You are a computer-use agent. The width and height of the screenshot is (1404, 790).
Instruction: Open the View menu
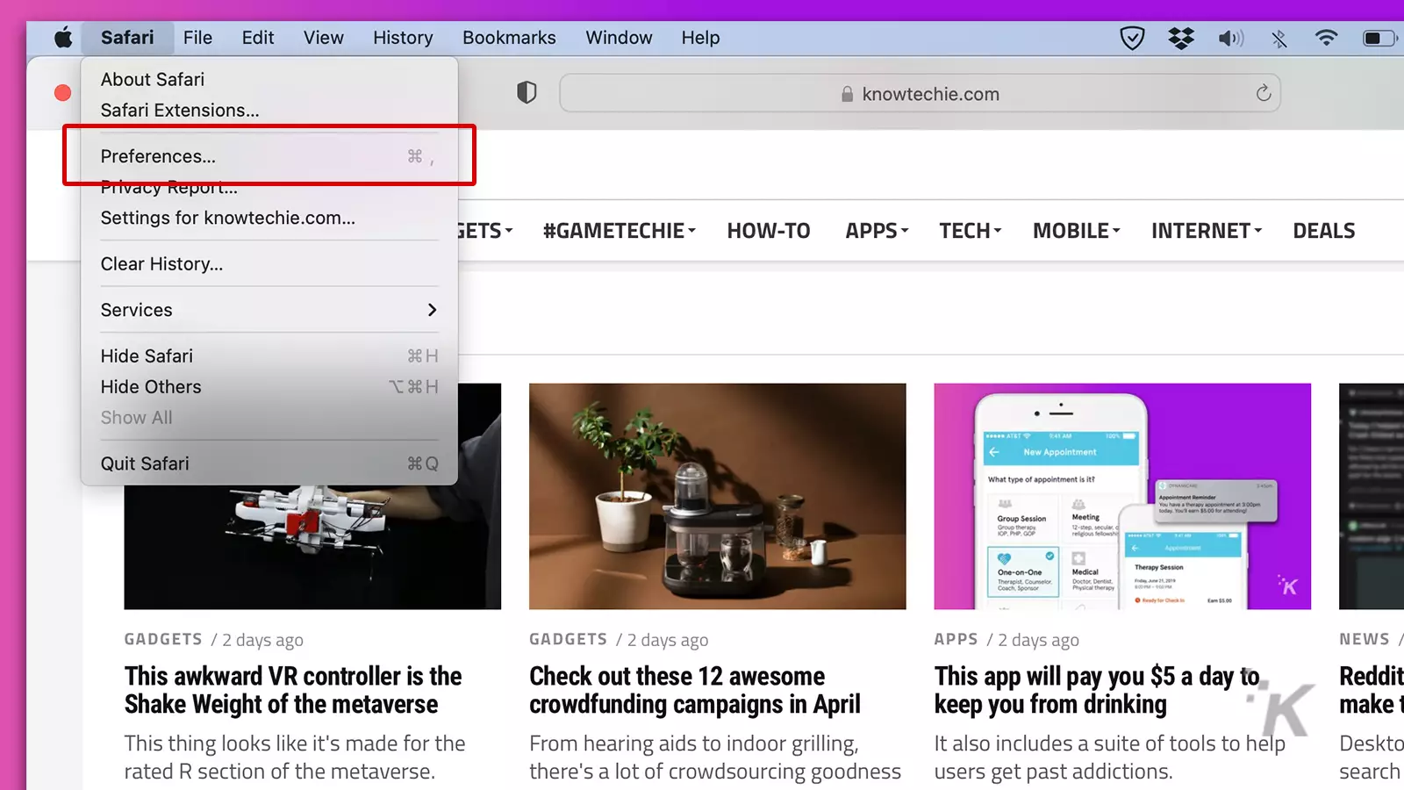(x=324, y=38)
